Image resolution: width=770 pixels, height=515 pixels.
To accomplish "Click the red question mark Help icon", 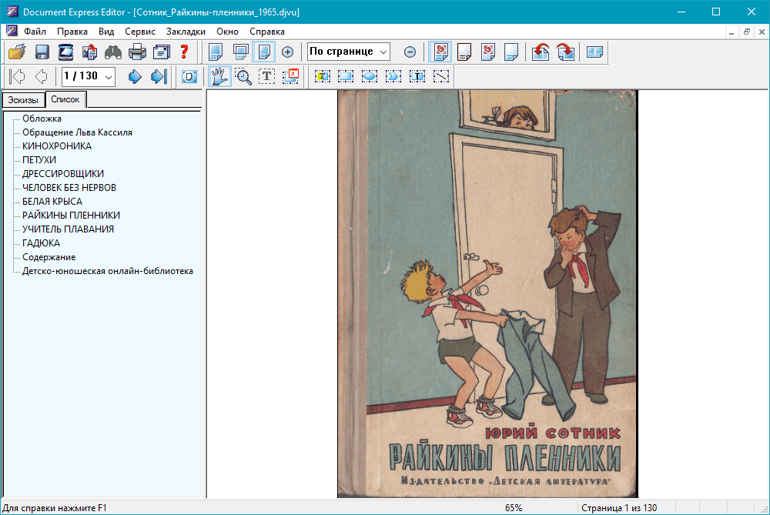I will (184, 52).
